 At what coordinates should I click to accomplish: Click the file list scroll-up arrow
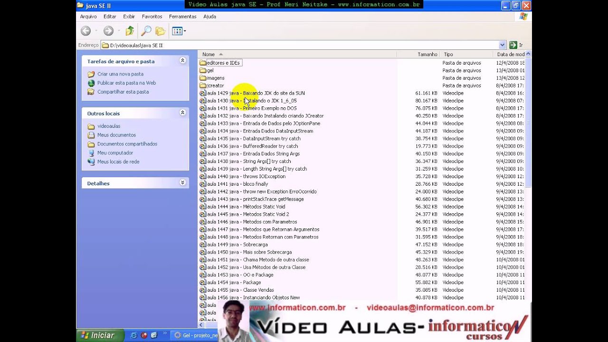(x=528, y=54)
